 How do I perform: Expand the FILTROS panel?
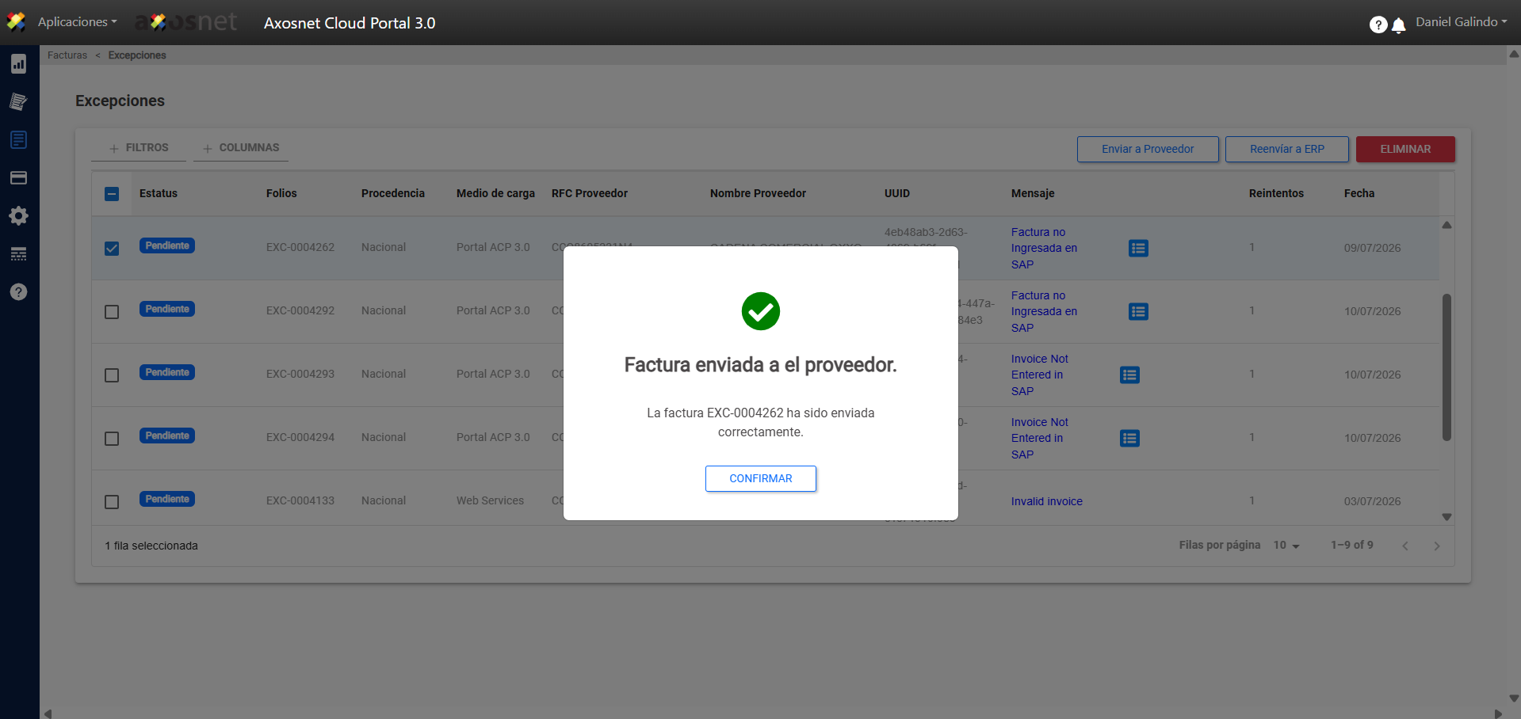point(139,148)
